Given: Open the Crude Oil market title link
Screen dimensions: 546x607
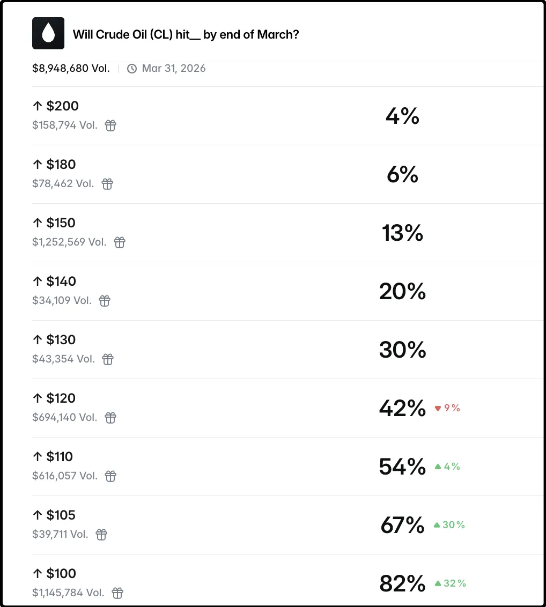Looking at the screenshot, I should 186,35.
